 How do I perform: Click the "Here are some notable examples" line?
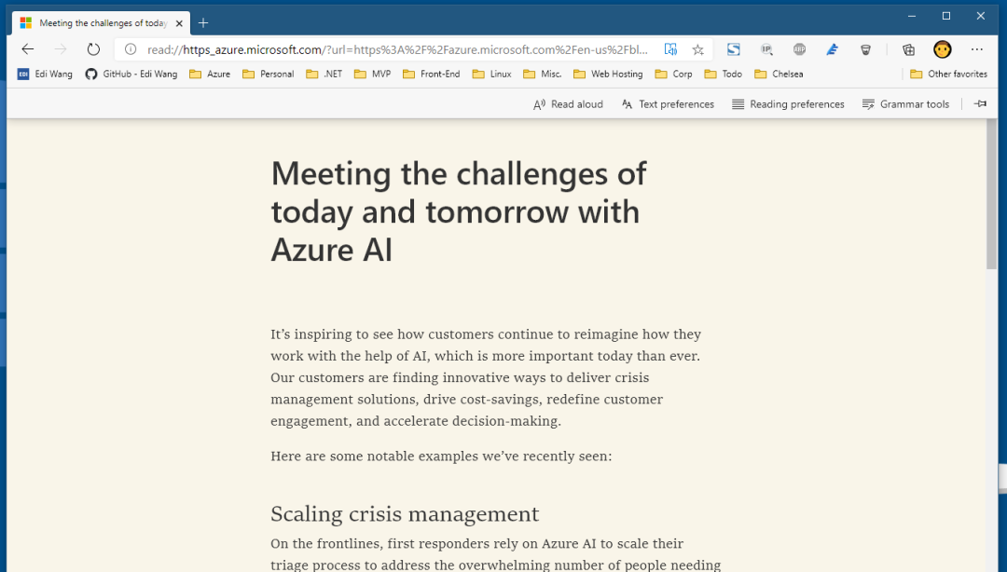coord(441,456)
